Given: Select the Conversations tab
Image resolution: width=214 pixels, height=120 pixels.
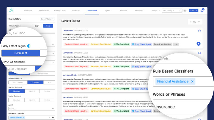Looking at the screenshot, I should (92, 11).
